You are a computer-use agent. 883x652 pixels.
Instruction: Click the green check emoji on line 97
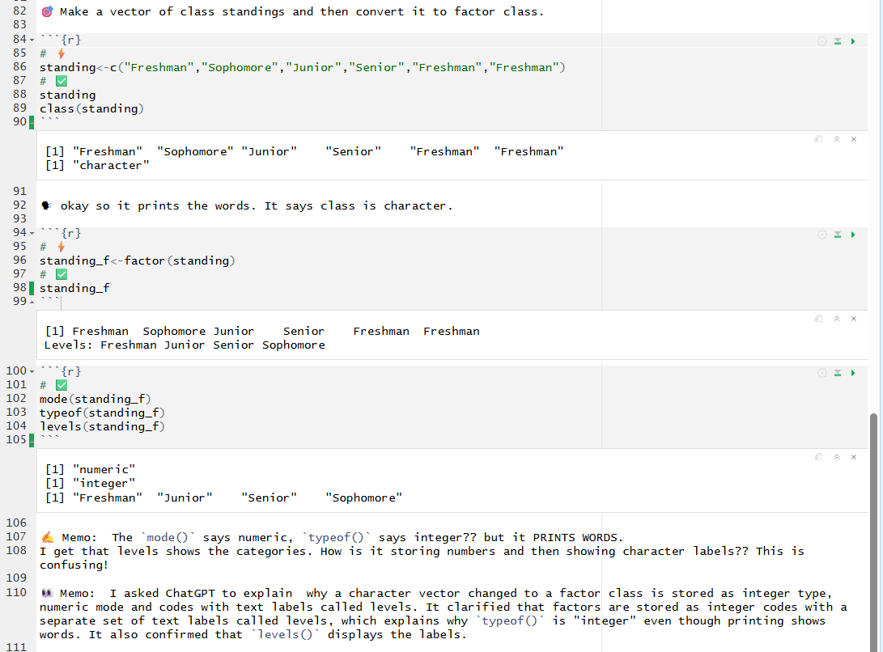62,274
